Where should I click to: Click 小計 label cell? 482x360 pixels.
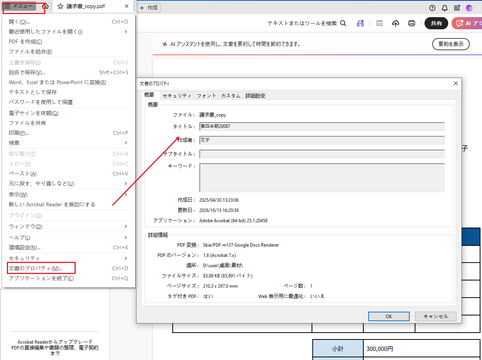tap(338, 349)
